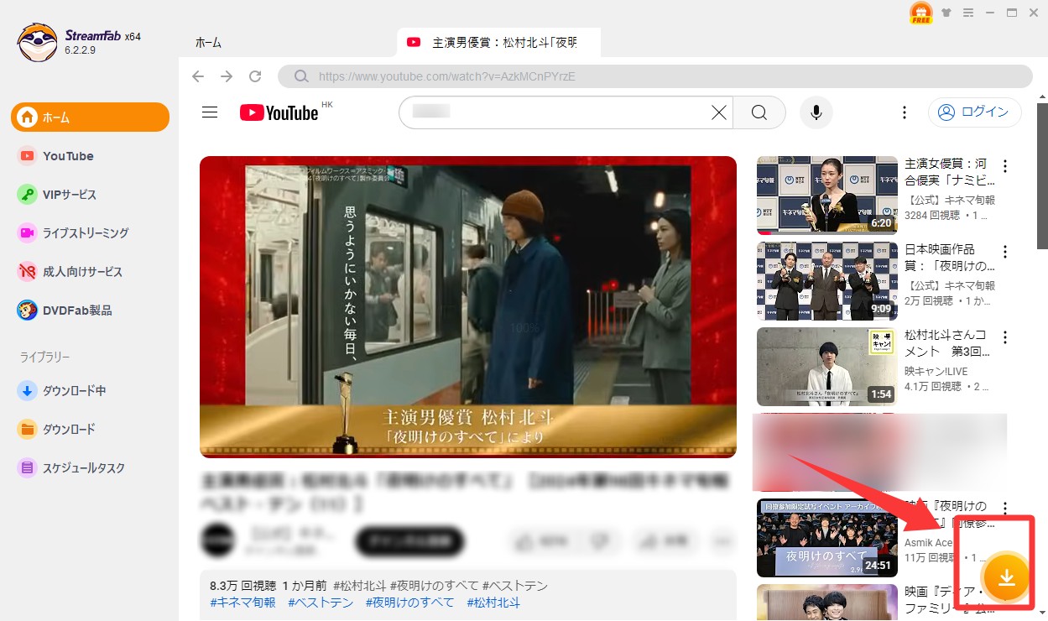Click the YouTube search magnifier button
The image size is (1048, 621).
pyautogui.click(x=759, y=112)
